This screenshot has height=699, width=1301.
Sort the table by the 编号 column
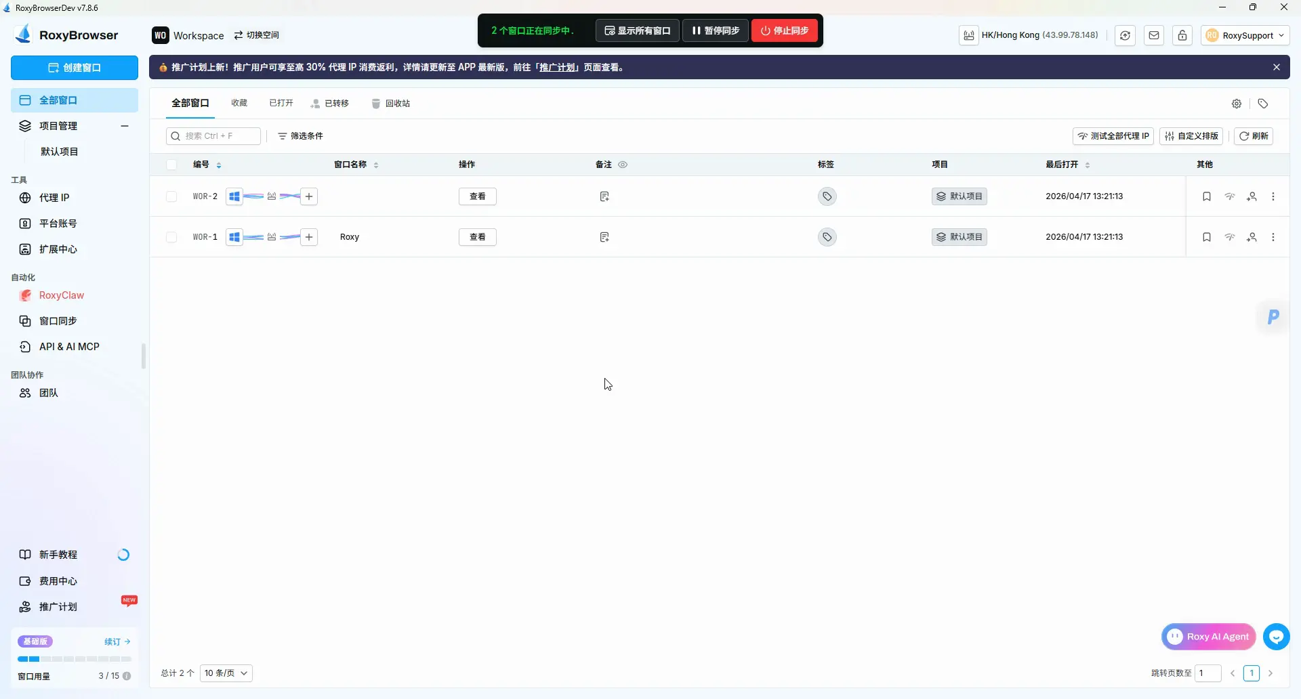[x=219, y=165]
